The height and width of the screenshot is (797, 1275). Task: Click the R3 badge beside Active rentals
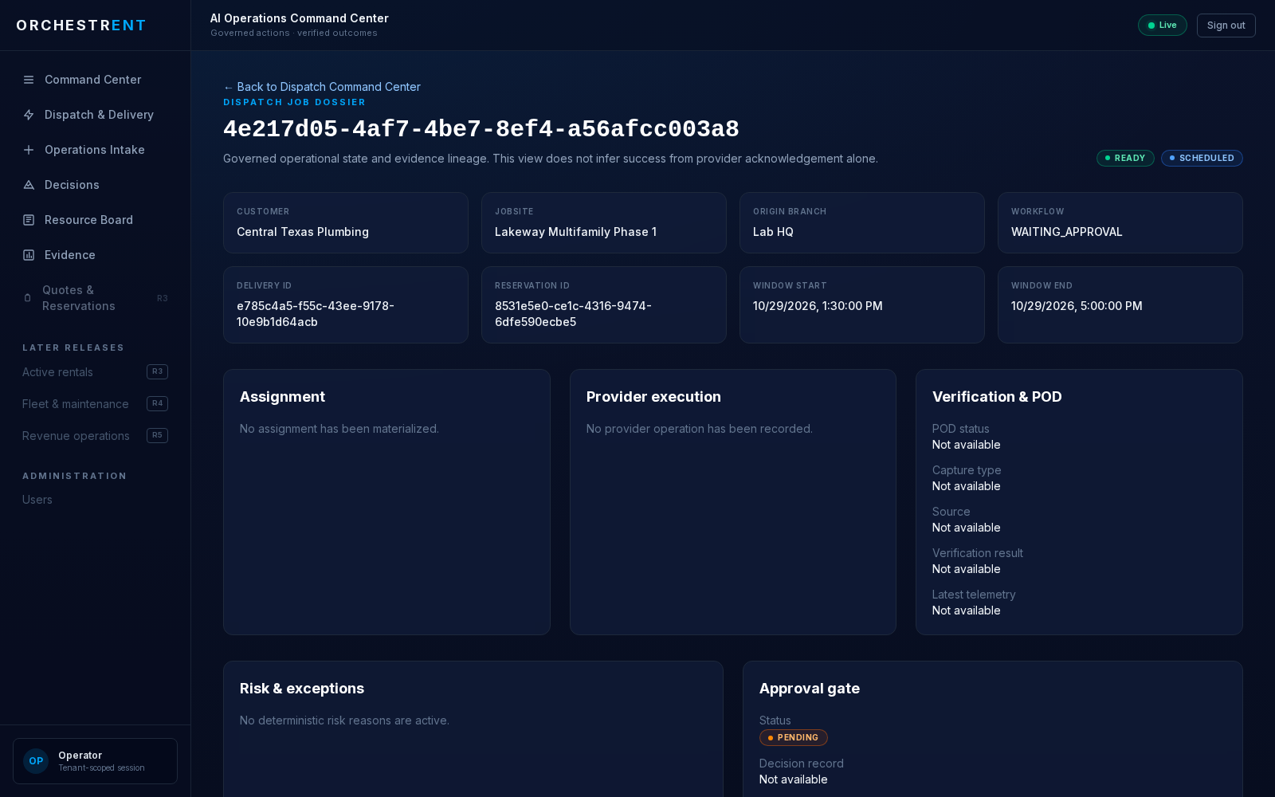(157, 371)
